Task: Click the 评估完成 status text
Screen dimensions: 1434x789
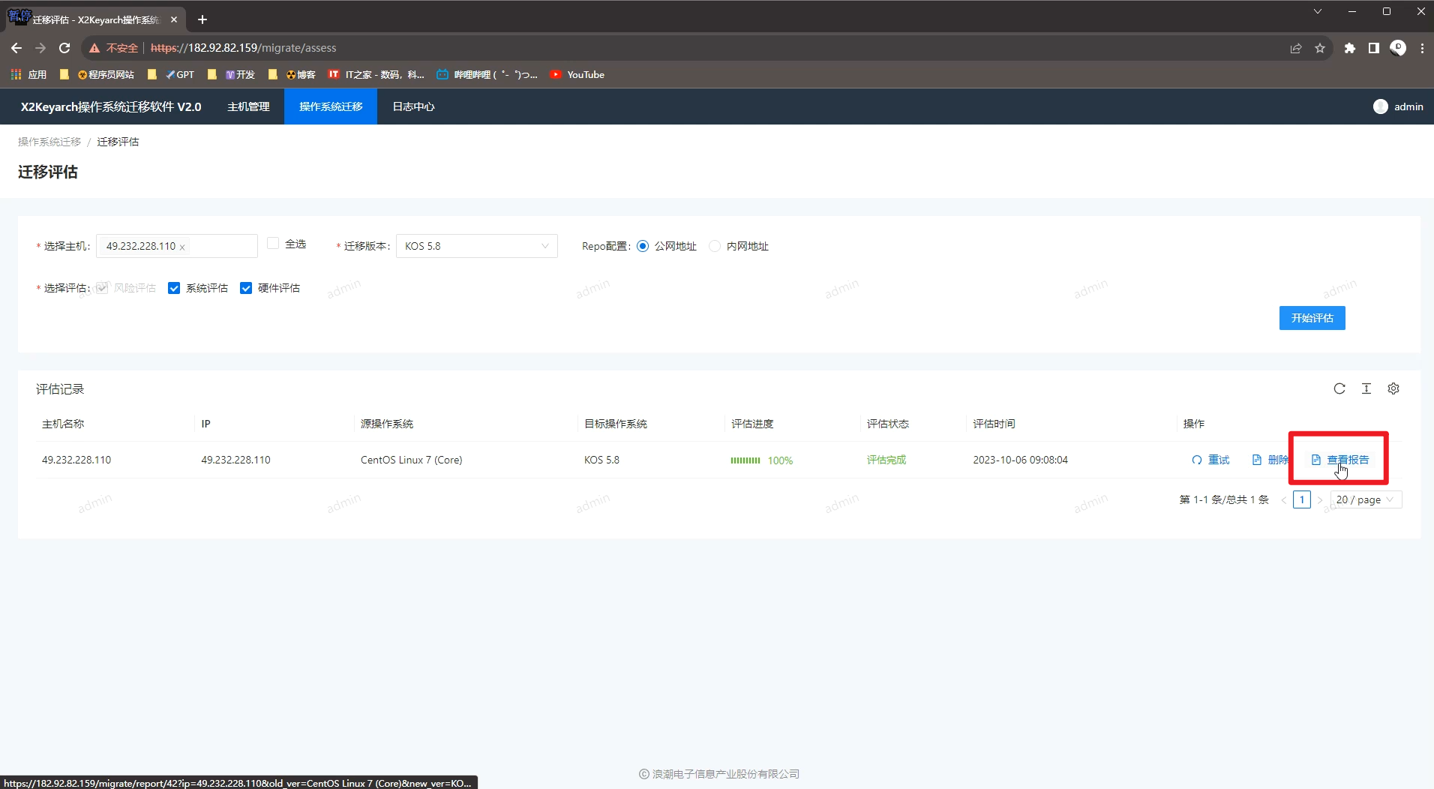Action: click(x=886, y=460)
